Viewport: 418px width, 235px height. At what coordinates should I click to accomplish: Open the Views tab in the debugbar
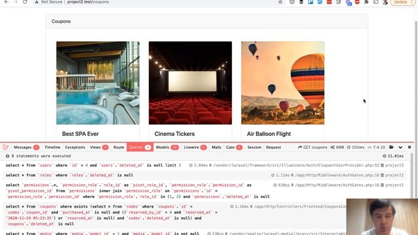click(99, 147)
